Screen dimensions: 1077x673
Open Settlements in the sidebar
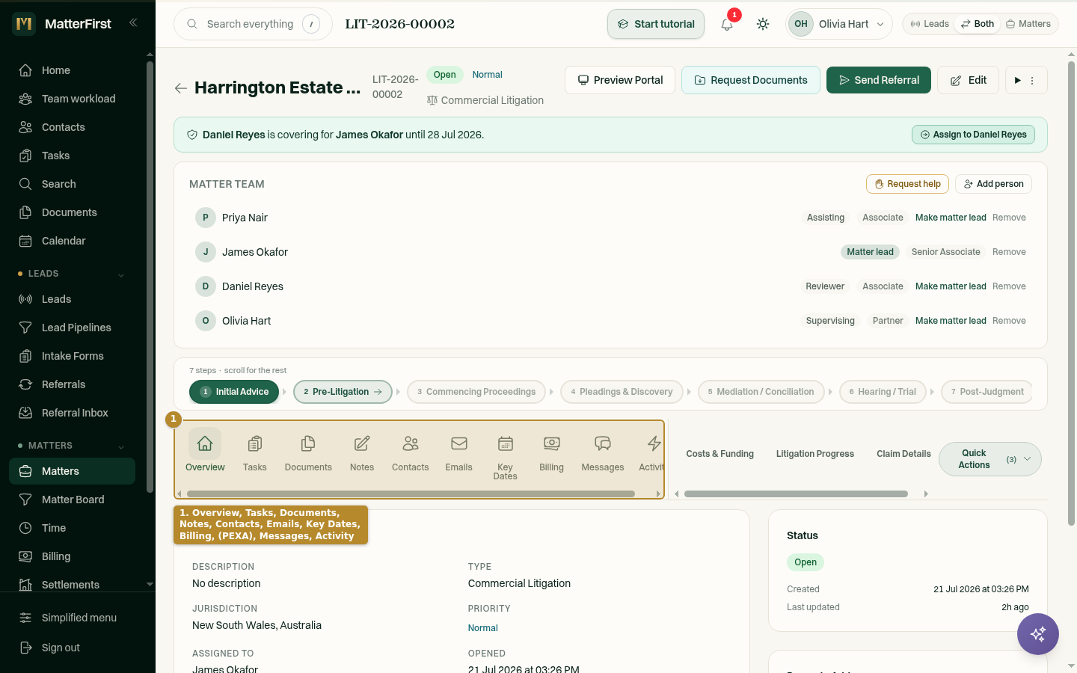click(x=72, y=585)
